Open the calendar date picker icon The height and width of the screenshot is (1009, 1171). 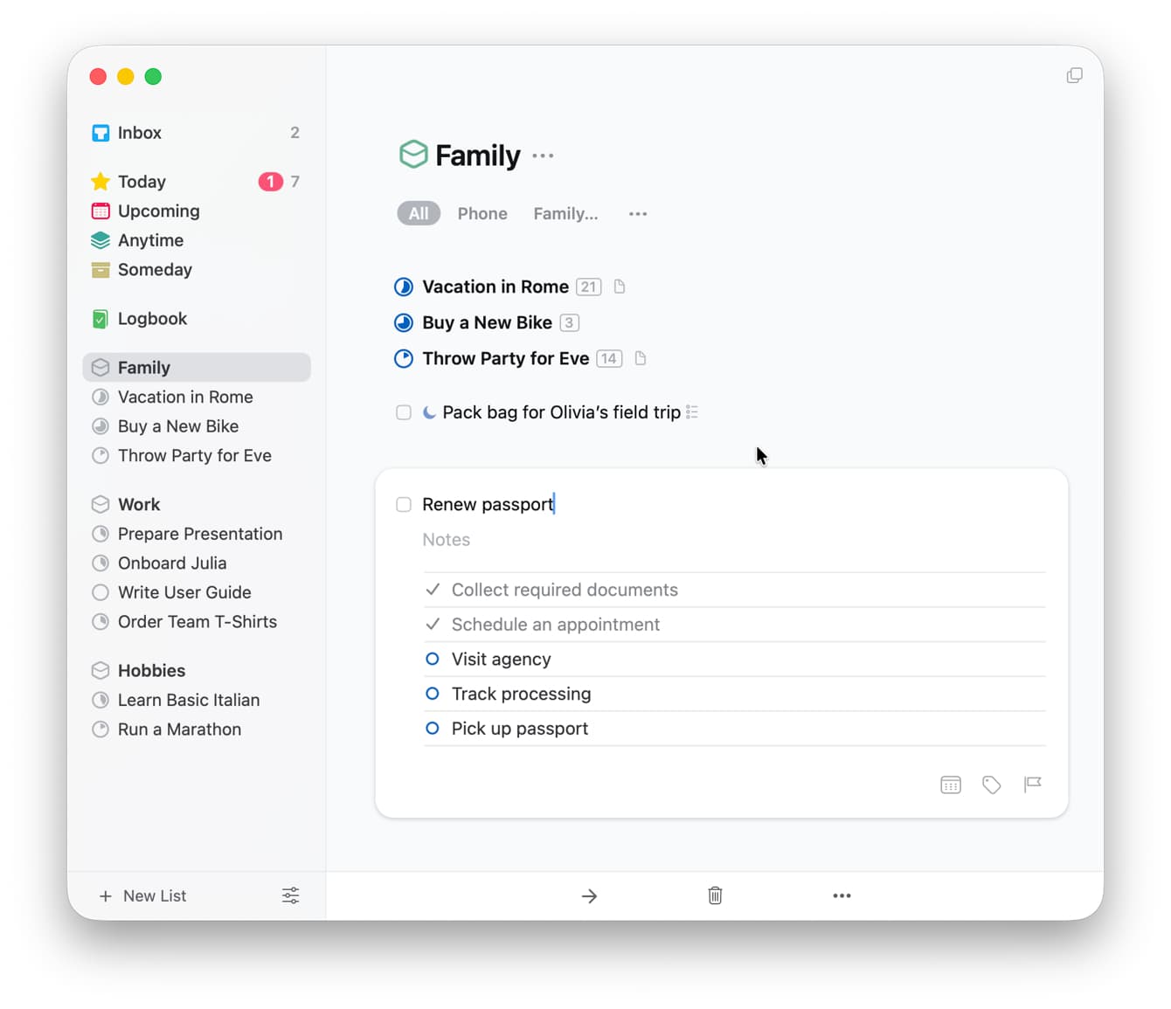950,784
